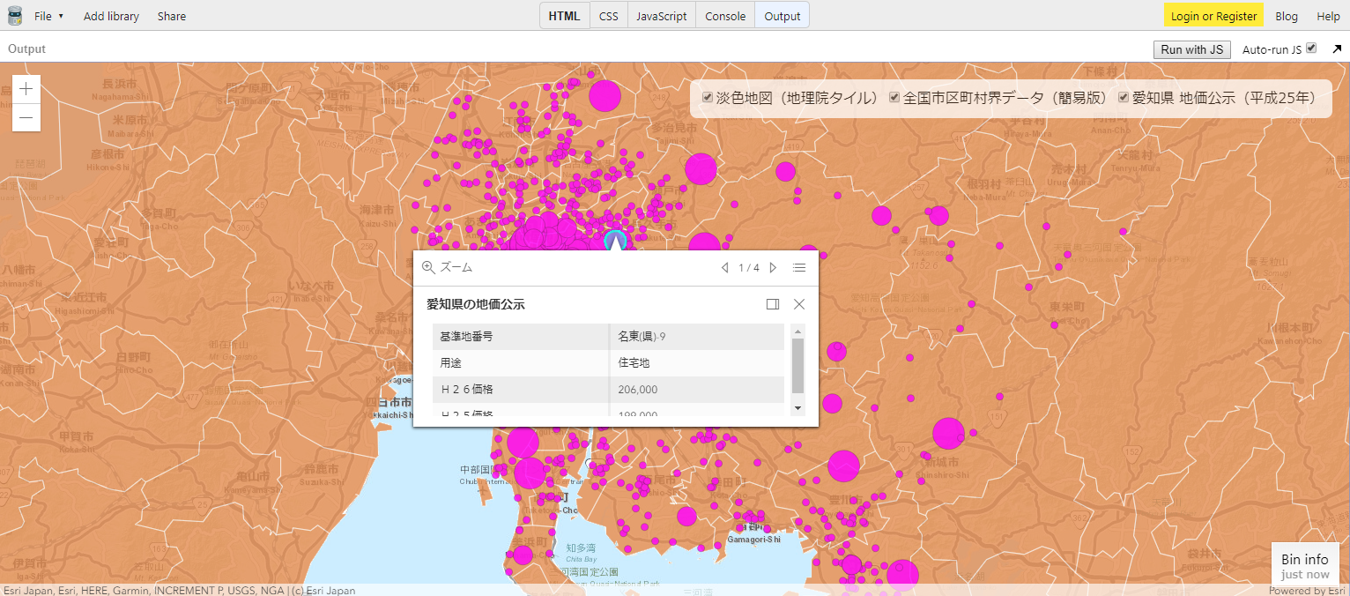Viewport: 1350px width, 596px height.
Task: Go to previous popup feature arrow
Action: [724, 268]
